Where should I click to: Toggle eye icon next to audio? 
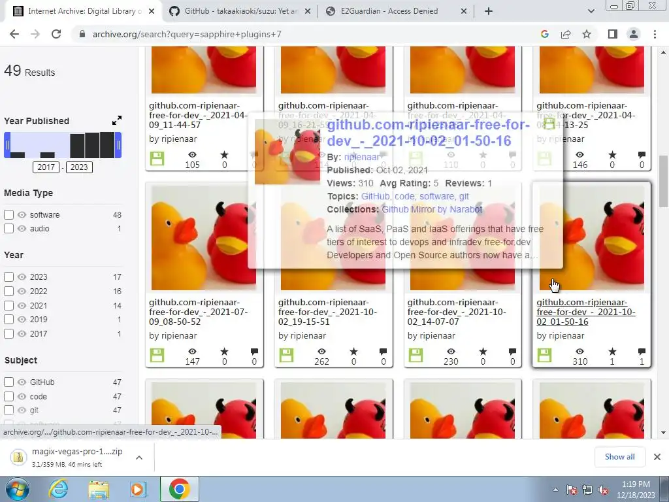[22, 228]
